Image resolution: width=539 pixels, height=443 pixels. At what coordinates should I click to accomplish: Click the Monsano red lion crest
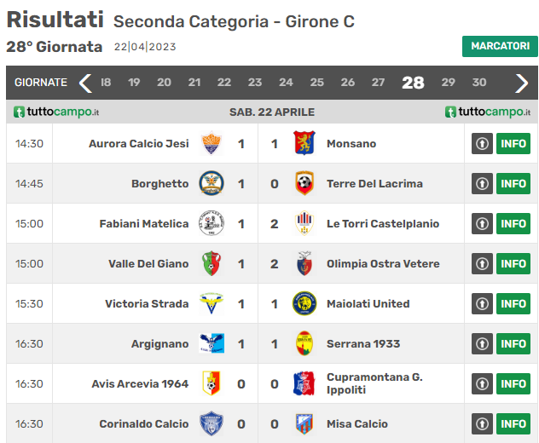coord(304,143)
